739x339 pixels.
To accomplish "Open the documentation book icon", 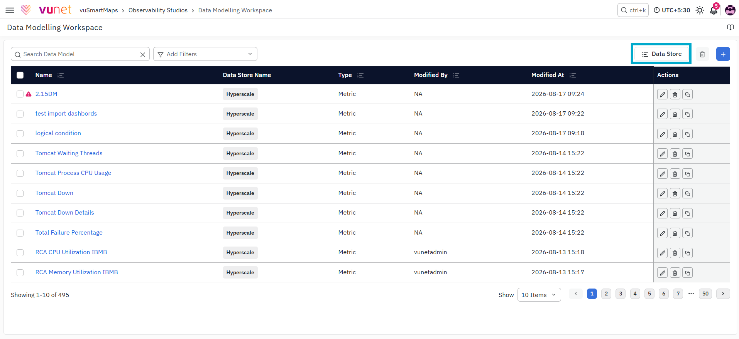I will click(x=730, y=27).
